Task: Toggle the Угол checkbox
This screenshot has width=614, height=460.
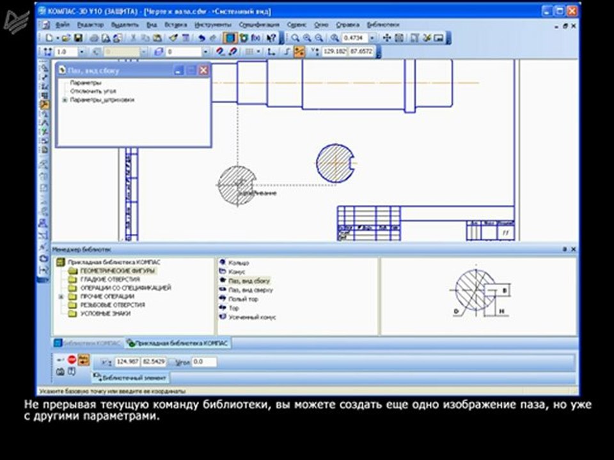Action: 172,362
